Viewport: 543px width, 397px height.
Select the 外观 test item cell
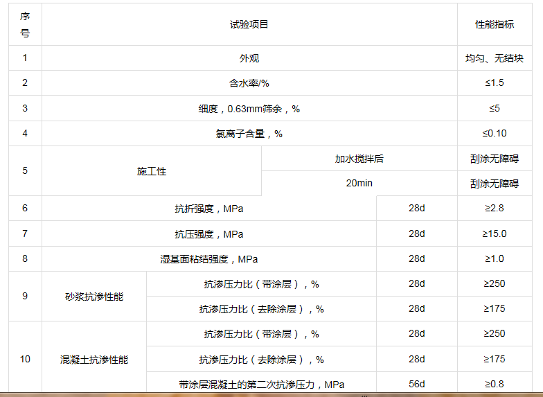[x=249, y=58]
